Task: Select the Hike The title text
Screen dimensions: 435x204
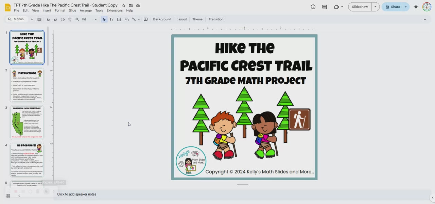Action: [245, 48]
